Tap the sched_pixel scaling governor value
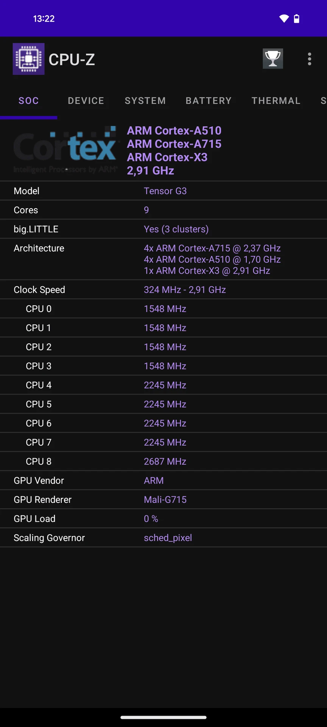The height and width of the screenshot is (727, 327). tap(168, 538)
